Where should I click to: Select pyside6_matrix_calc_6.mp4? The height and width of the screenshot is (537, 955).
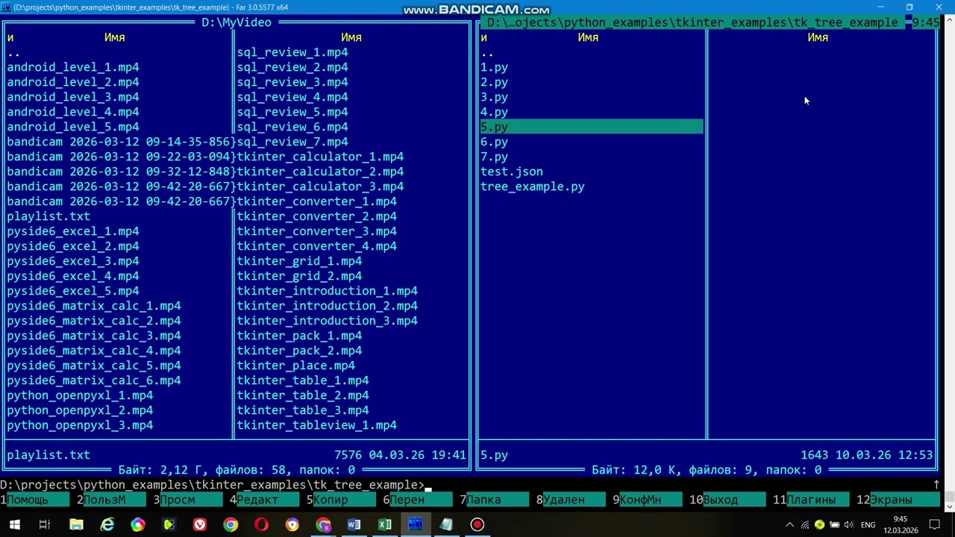pos(94,380)
